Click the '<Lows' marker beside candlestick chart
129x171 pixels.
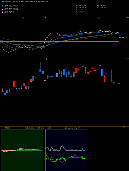[x=127, y=59]
